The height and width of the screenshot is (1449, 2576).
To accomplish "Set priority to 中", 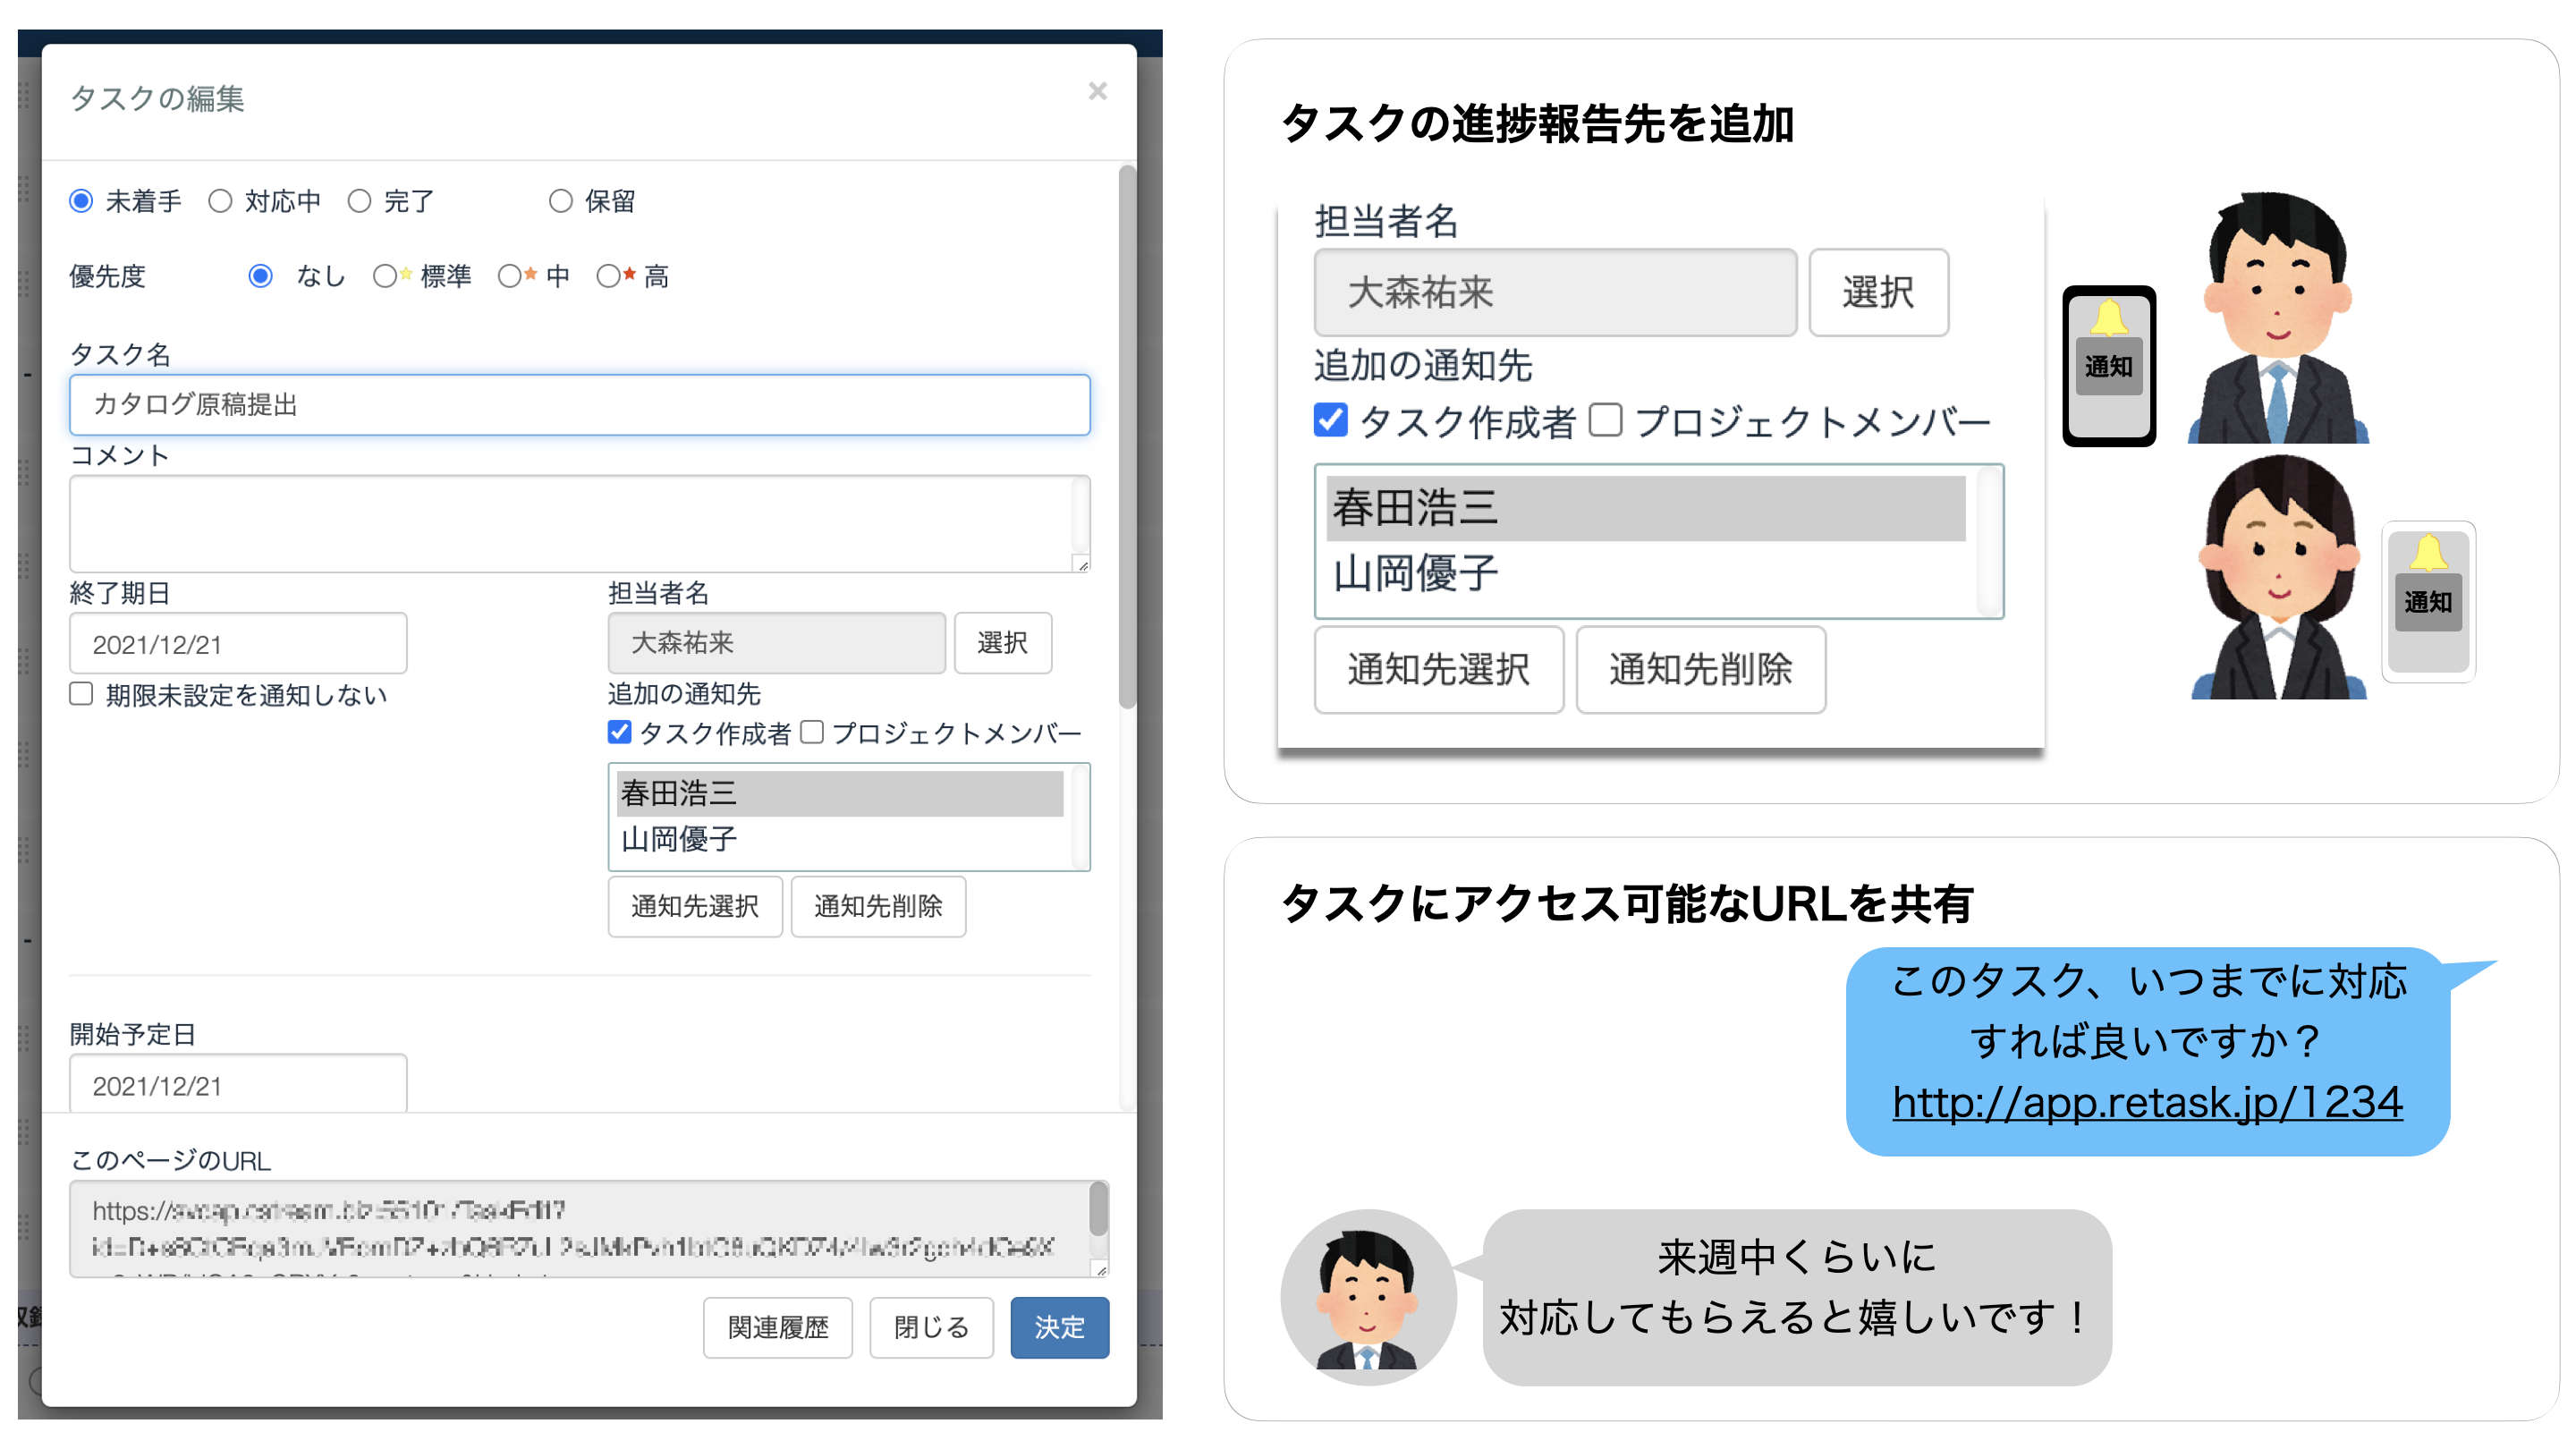I will click(509, 276).
